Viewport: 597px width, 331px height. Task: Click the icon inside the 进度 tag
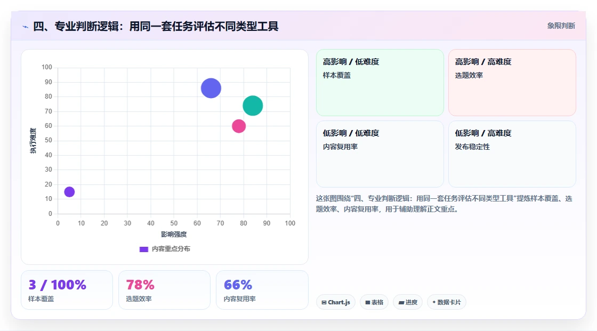(401, 302)
